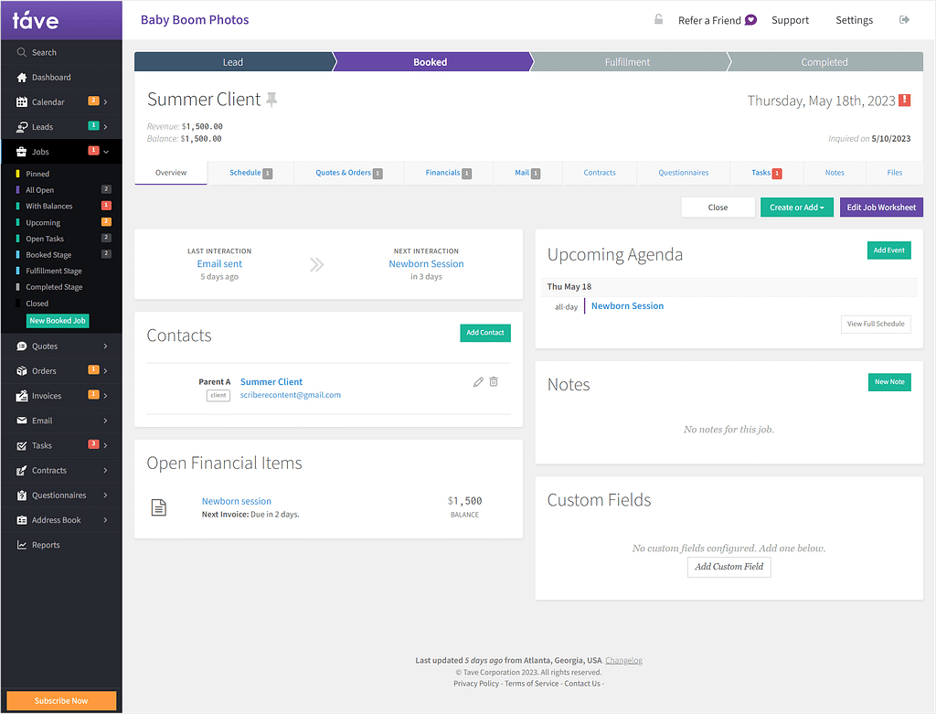Expand the Email submenu chevron
The image size is (936, 714).
point(106,421)
